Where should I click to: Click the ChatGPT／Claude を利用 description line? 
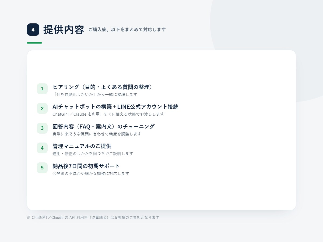point(108,114)
